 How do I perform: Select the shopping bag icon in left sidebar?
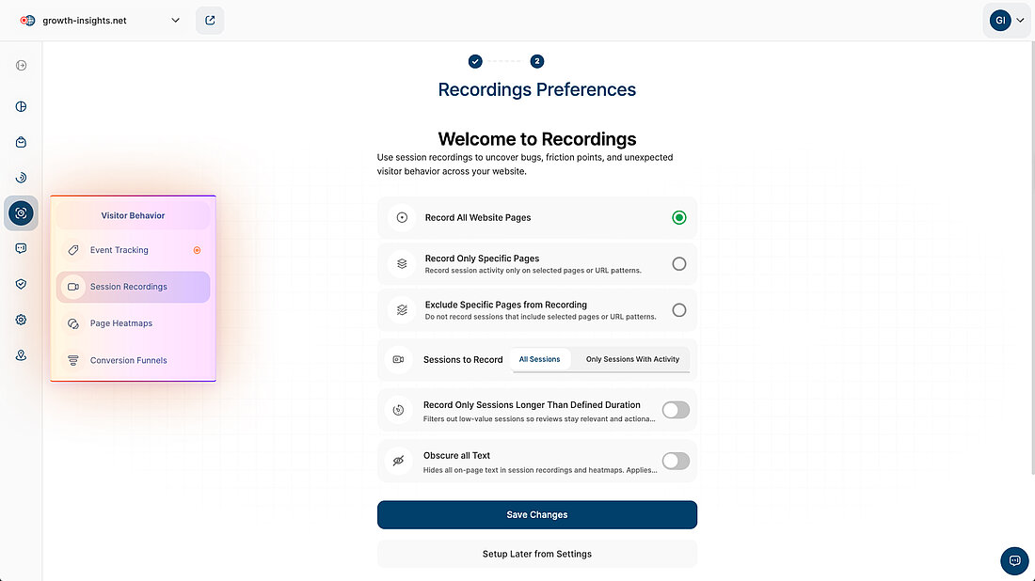pos(21,141)
